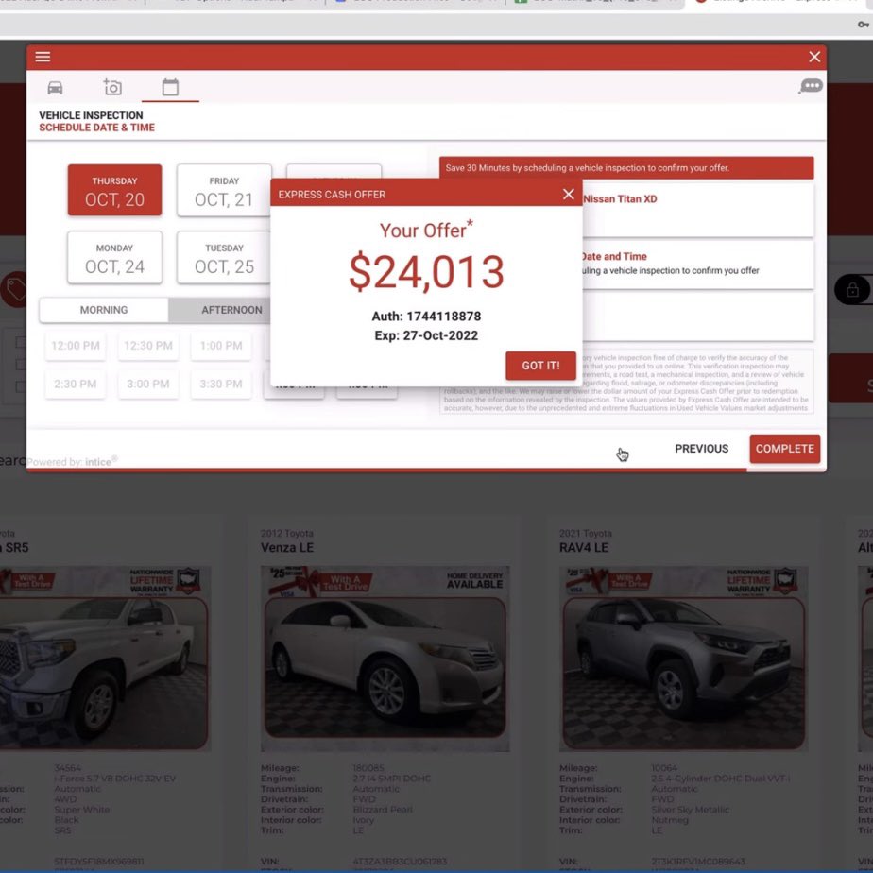Click the lock icon button at right edge
Image resolution: width=873 pixels, height=873 pixels.
pos(852,289)
